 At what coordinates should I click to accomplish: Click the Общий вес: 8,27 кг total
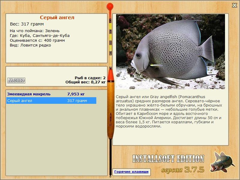tap(85, 82)
